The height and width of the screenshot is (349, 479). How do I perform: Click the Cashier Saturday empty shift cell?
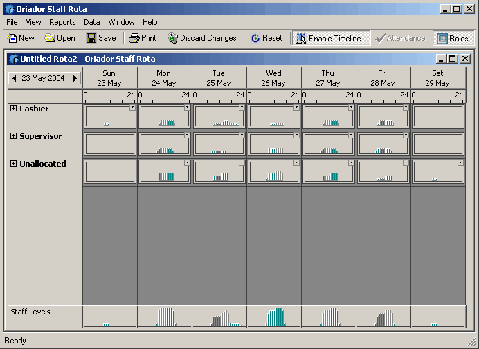(438, 116)
